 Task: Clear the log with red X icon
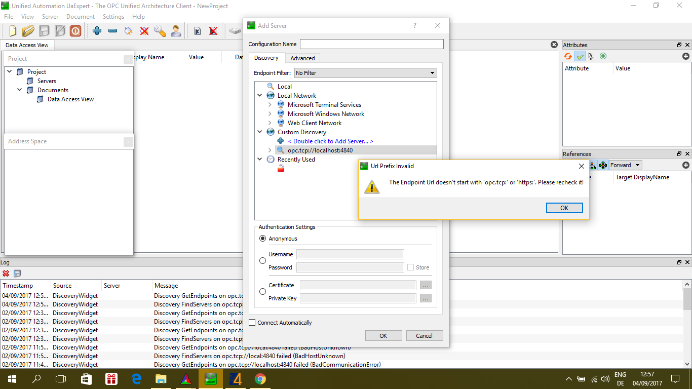point(6,274)
